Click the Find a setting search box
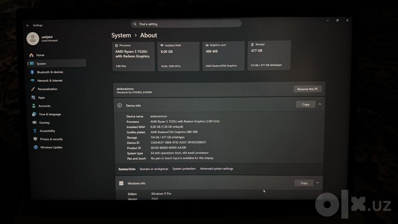The width and height of the screenshot is (398, 224). [x=186, y=24]
